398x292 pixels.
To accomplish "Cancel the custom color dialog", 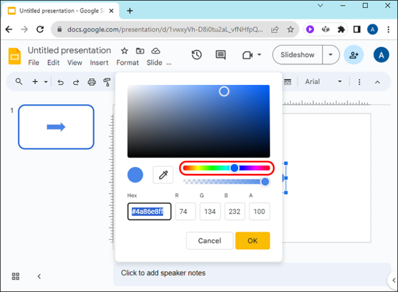I will pos(209,241).
